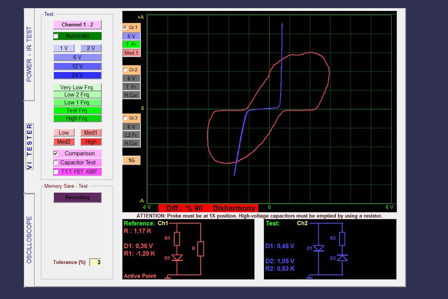Image resolution: width=448 pixels, height=299 pixels.
Task: Click the R2: 0,53 K value
Action: pyautogui.click(x=280, y=269)
